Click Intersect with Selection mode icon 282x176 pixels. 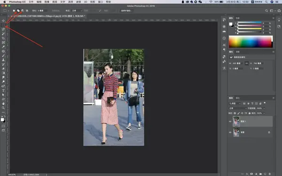27,11
